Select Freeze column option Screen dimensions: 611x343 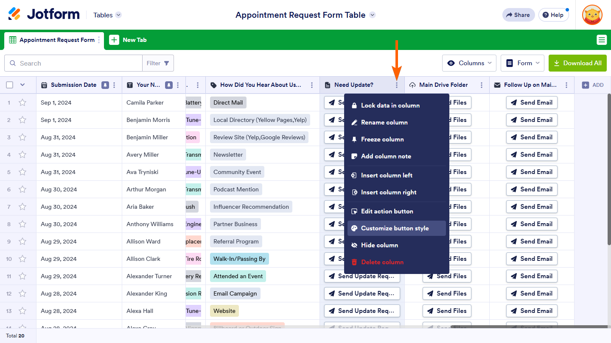click(x=397, y=139)
